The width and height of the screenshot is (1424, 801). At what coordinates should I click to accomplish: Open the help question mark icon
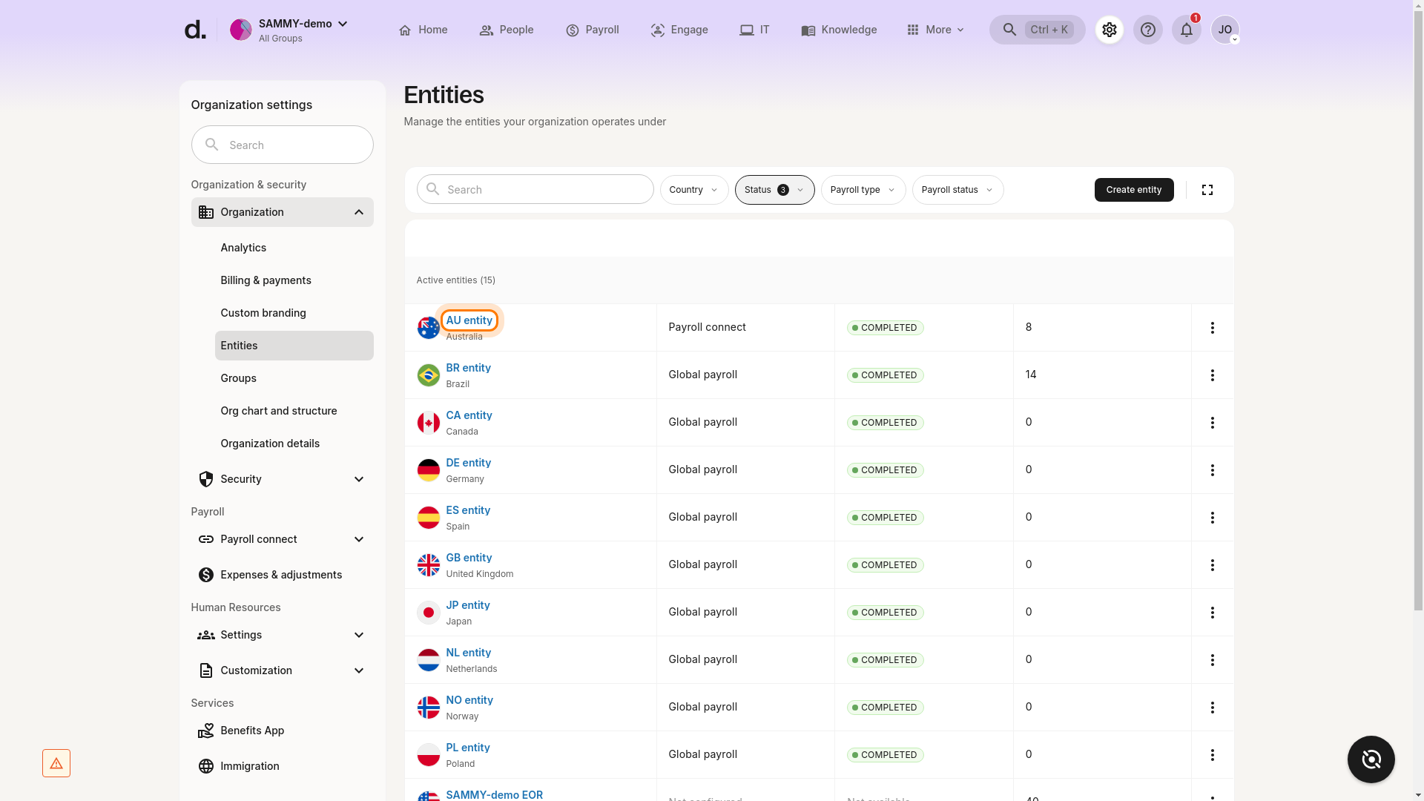click(x=1148, y=30)
